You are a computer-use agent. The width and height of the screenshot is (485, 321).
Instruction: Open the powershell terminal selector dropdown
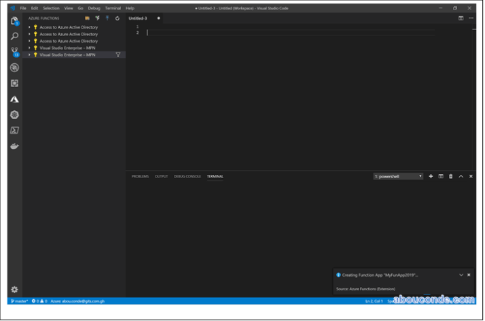(x=398, y=176)
